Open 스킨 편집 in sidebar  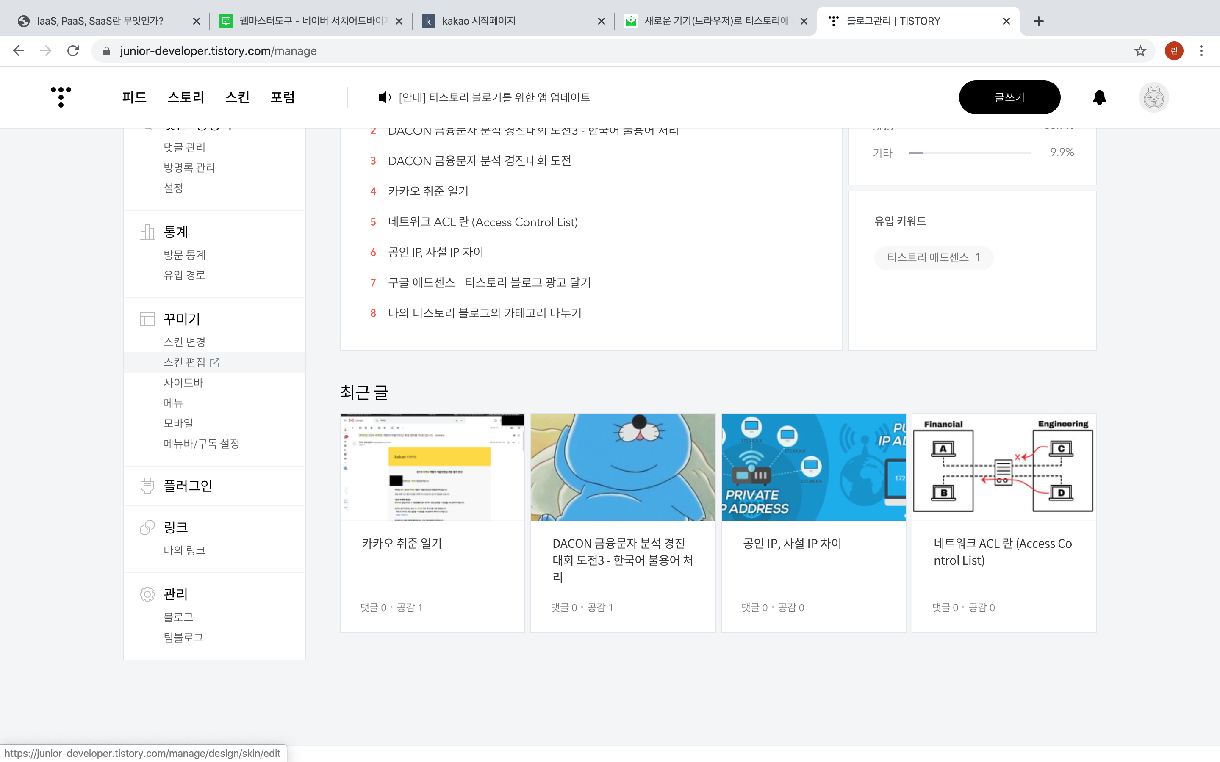185,362
